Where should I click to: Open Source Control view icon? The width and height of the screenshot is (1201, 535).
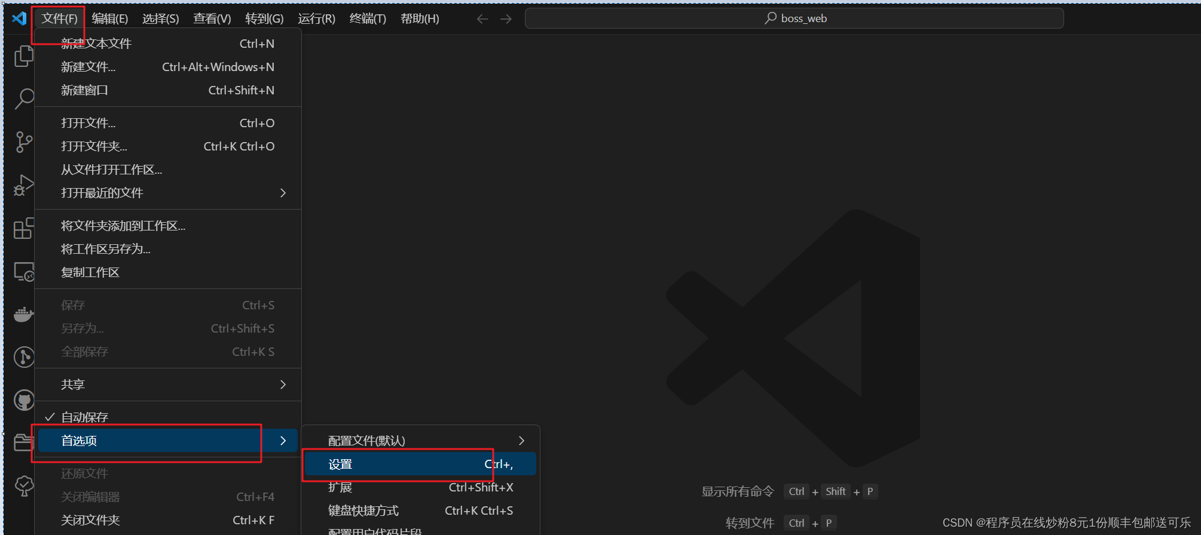click(24, 142)
